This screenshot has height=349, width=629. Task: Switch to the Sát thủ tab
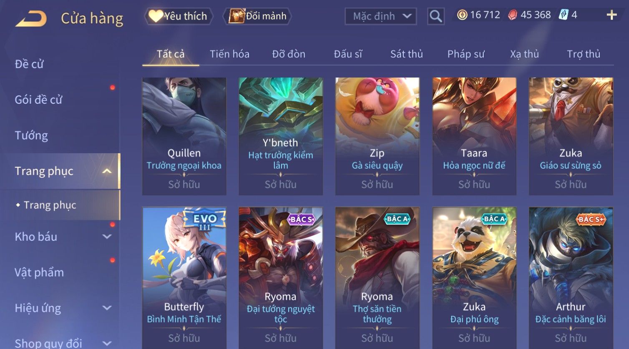point(406,54)
